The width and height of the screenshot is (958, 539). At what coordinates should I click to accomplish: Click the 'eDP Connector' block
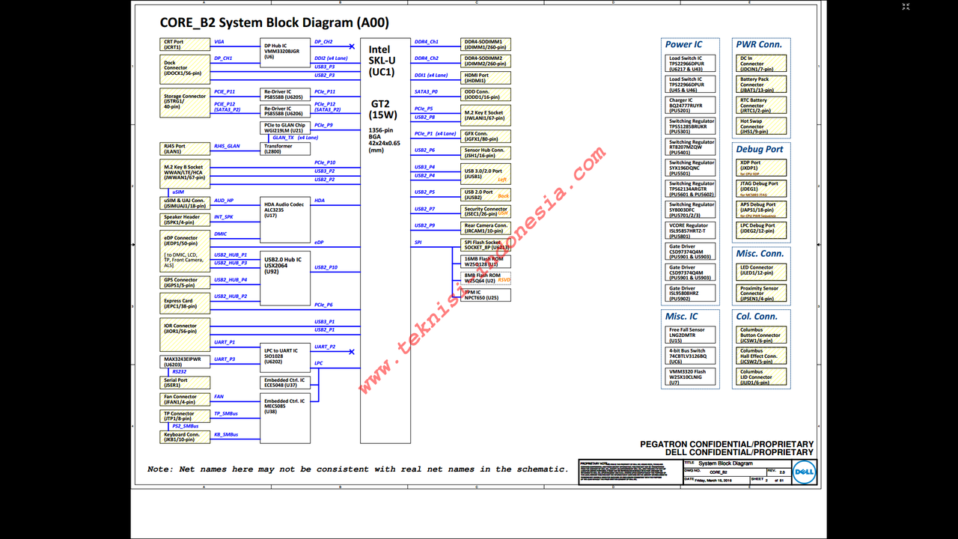[186, 252]
